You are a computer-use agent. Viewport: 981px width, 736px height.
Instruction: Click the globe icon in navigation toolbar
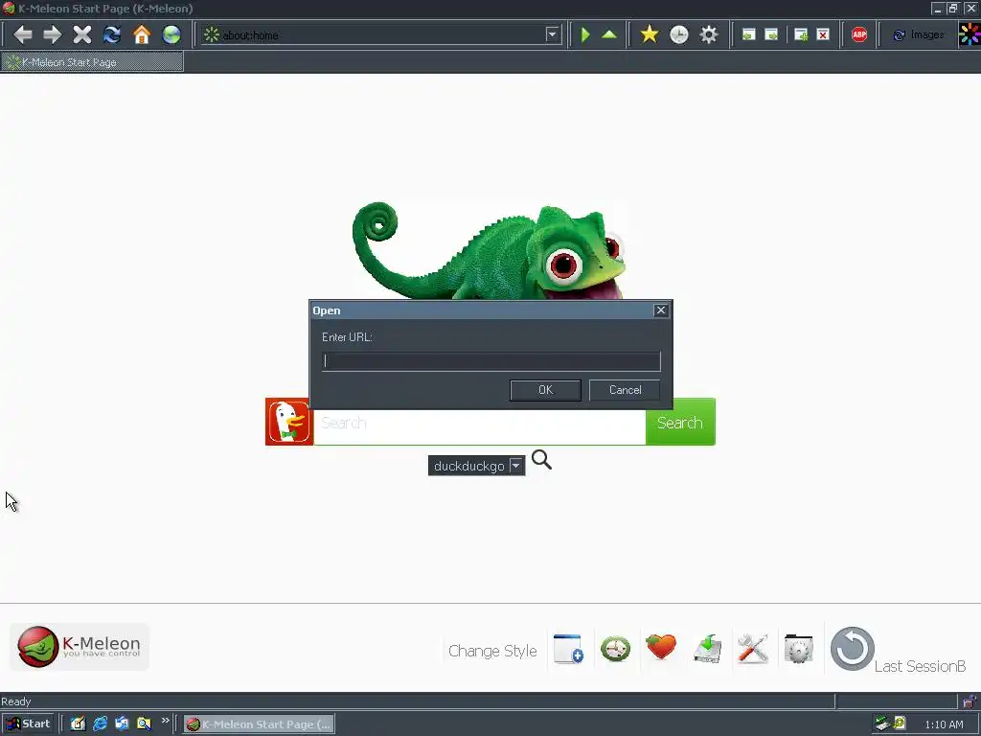click(x=171, y=34)
